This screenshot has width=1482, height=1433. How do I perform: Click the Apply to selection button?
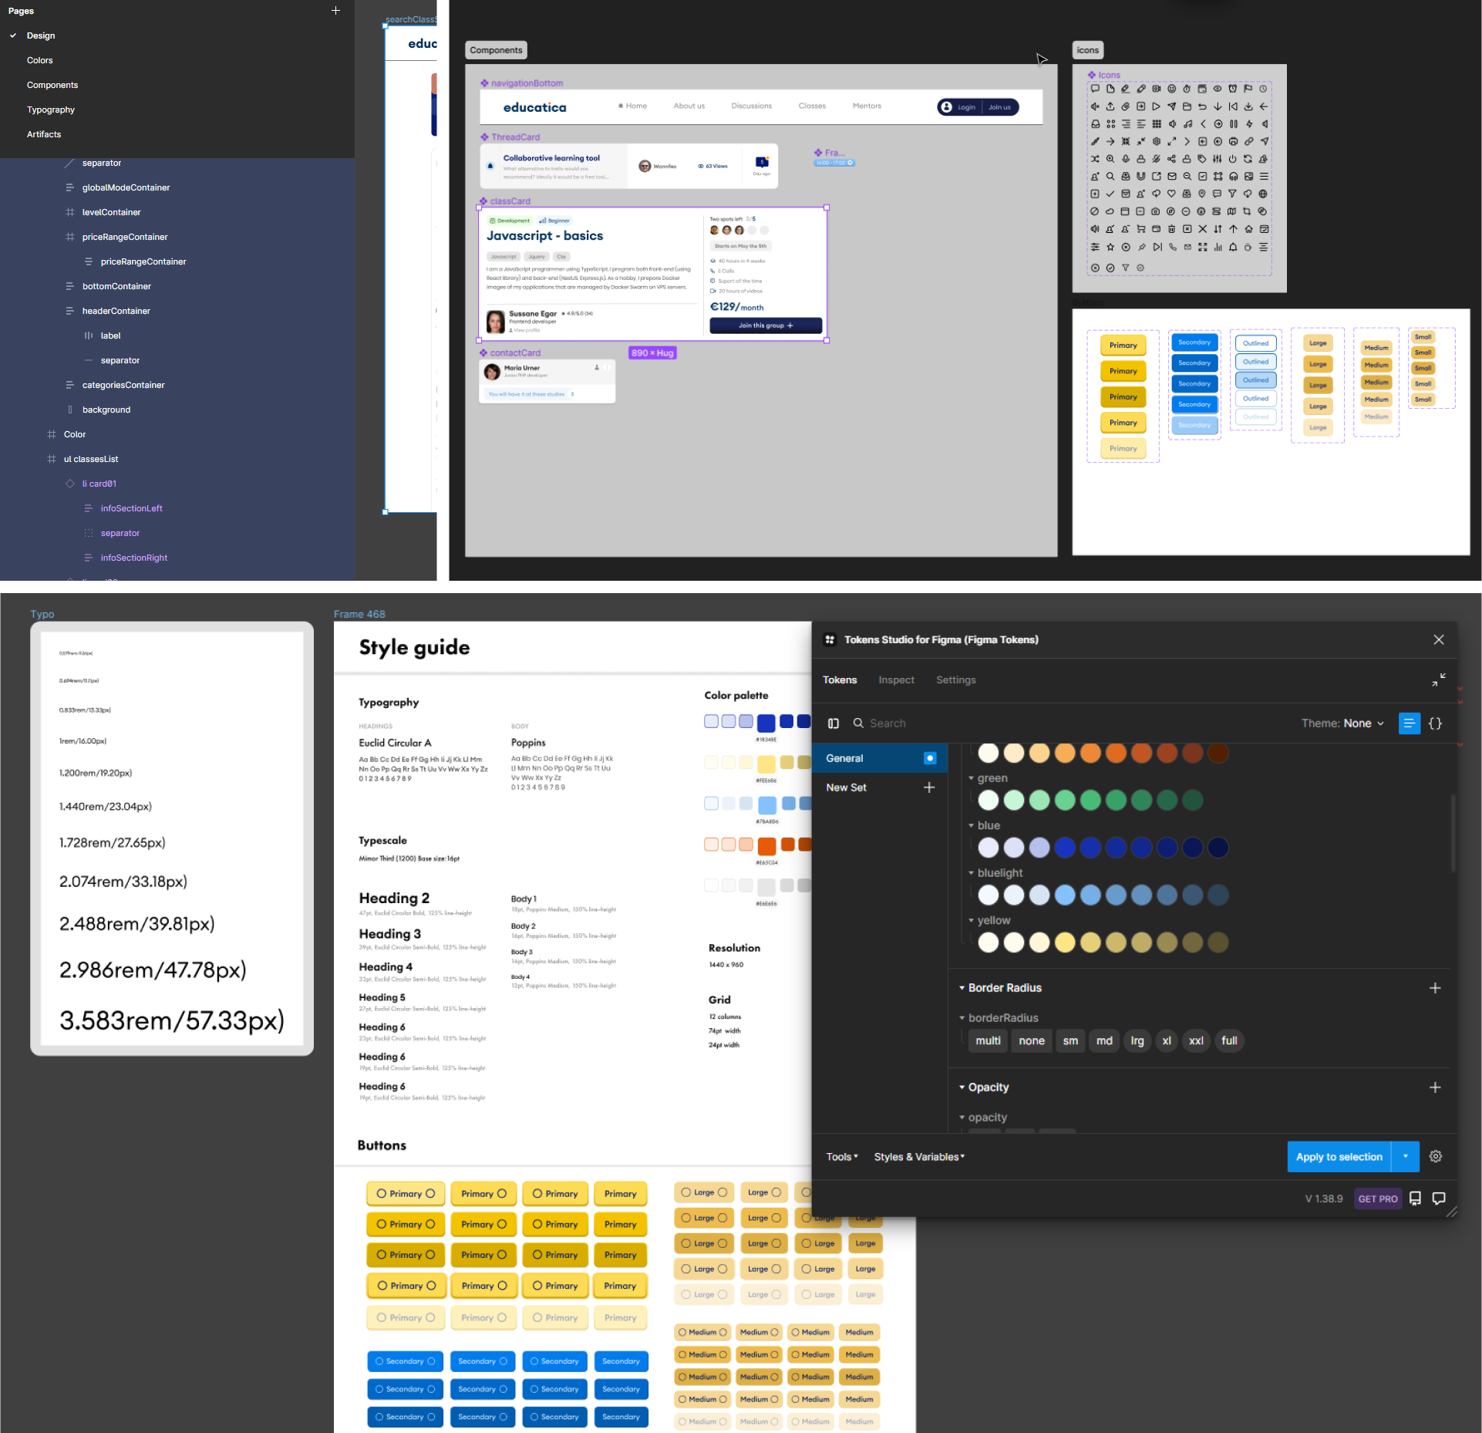(x=1339, y=1157)
